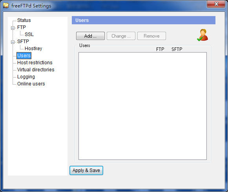Open Virtual directories settings
Viewport: 228px width, 192px height.
click(x=36, y=70)
